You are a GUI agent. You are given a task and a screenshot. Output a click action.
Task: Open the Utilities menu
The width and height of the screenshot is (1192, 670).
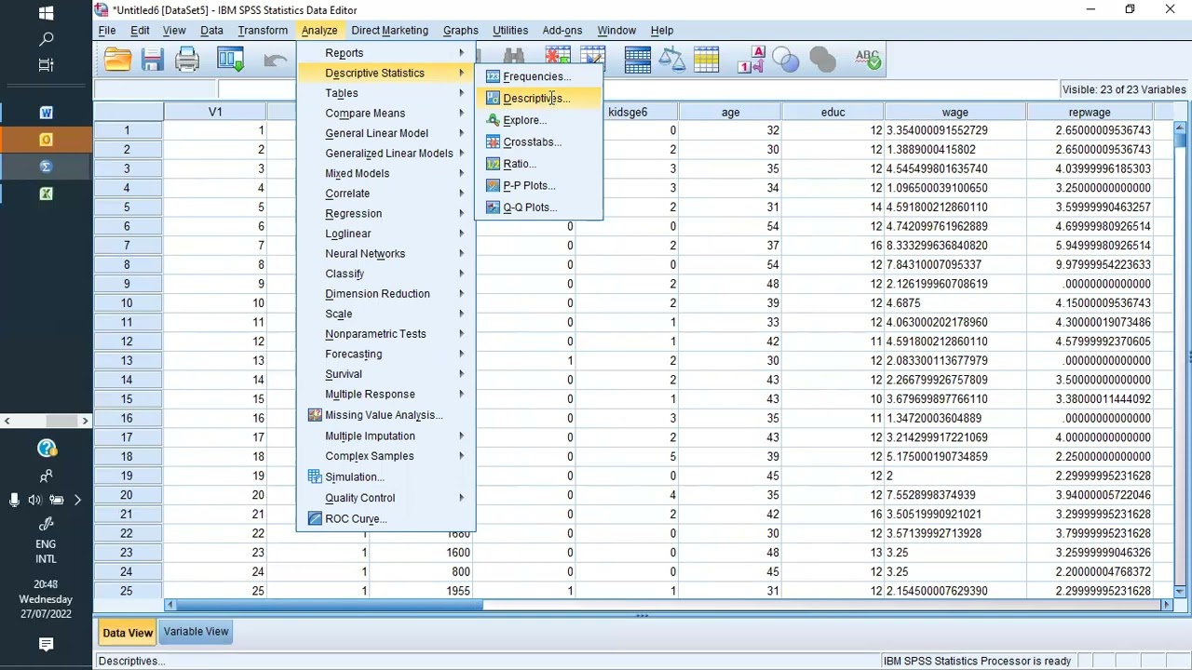coord(509,30)
